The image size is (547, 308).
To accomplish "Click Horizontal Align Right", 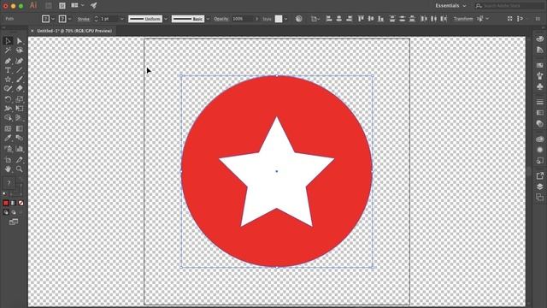I will (349, 19).
